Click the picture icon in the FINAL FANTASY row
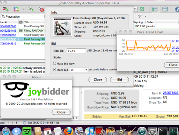 click(21, 30)
